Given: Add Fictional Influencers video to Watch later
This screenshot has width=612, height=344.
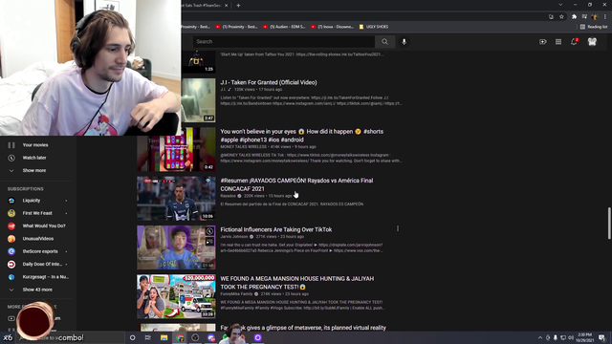Looking at the screenshot, I should 209,231.
